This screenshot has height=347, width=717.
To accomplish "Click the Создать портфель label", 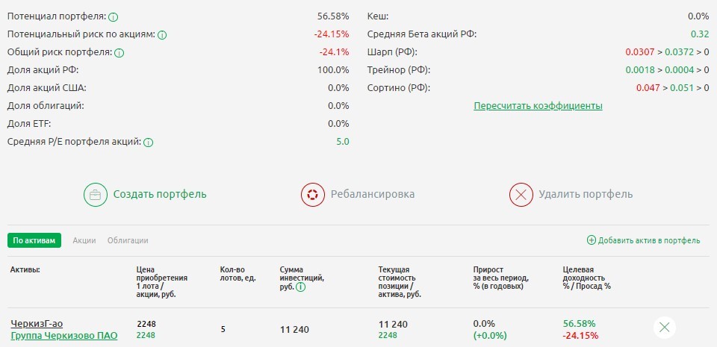I will 160,195.
